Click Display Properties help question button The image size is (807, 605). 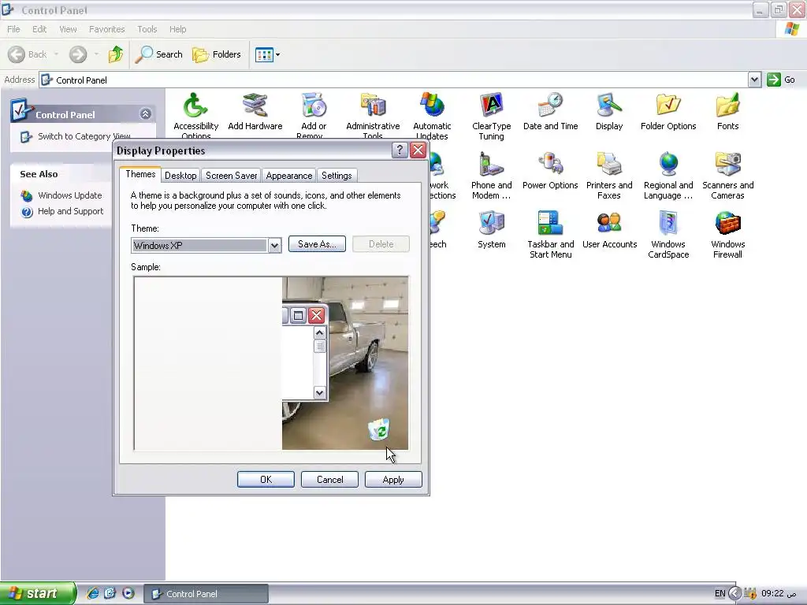click(400, 150)
